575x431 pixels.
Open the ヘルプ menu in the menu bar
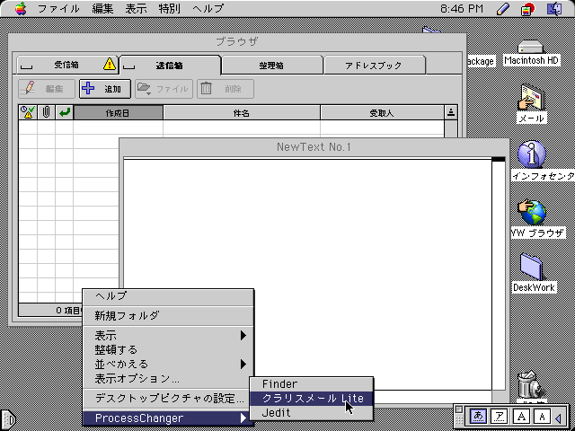[x=208, y=8]
